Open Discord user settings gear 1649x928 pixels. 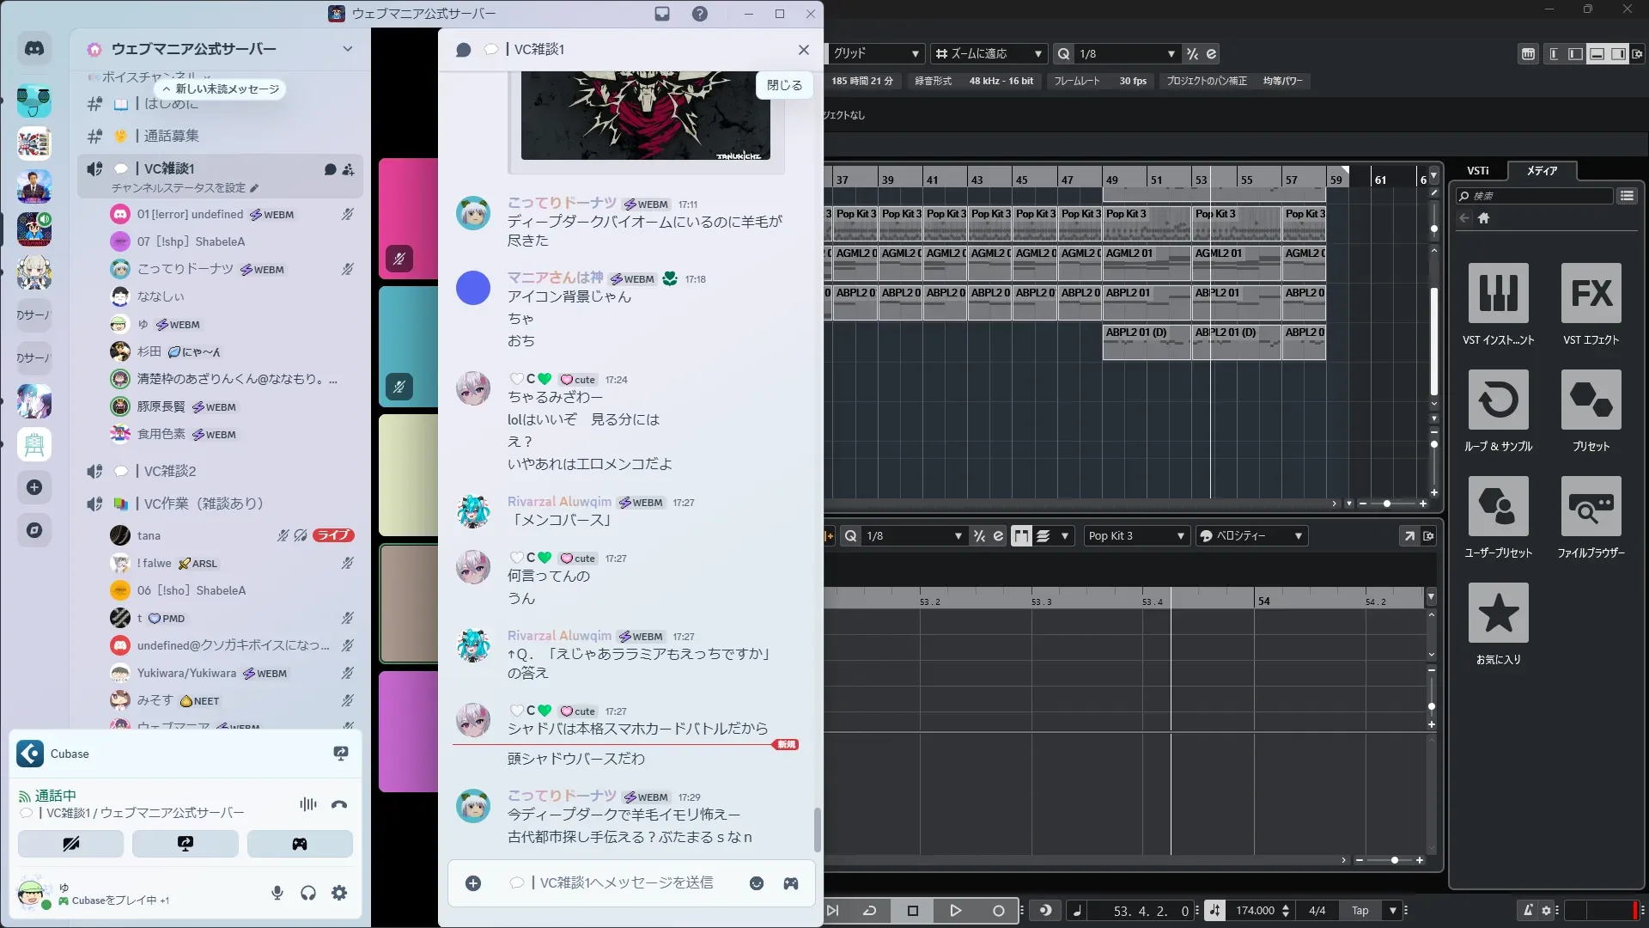339,893
